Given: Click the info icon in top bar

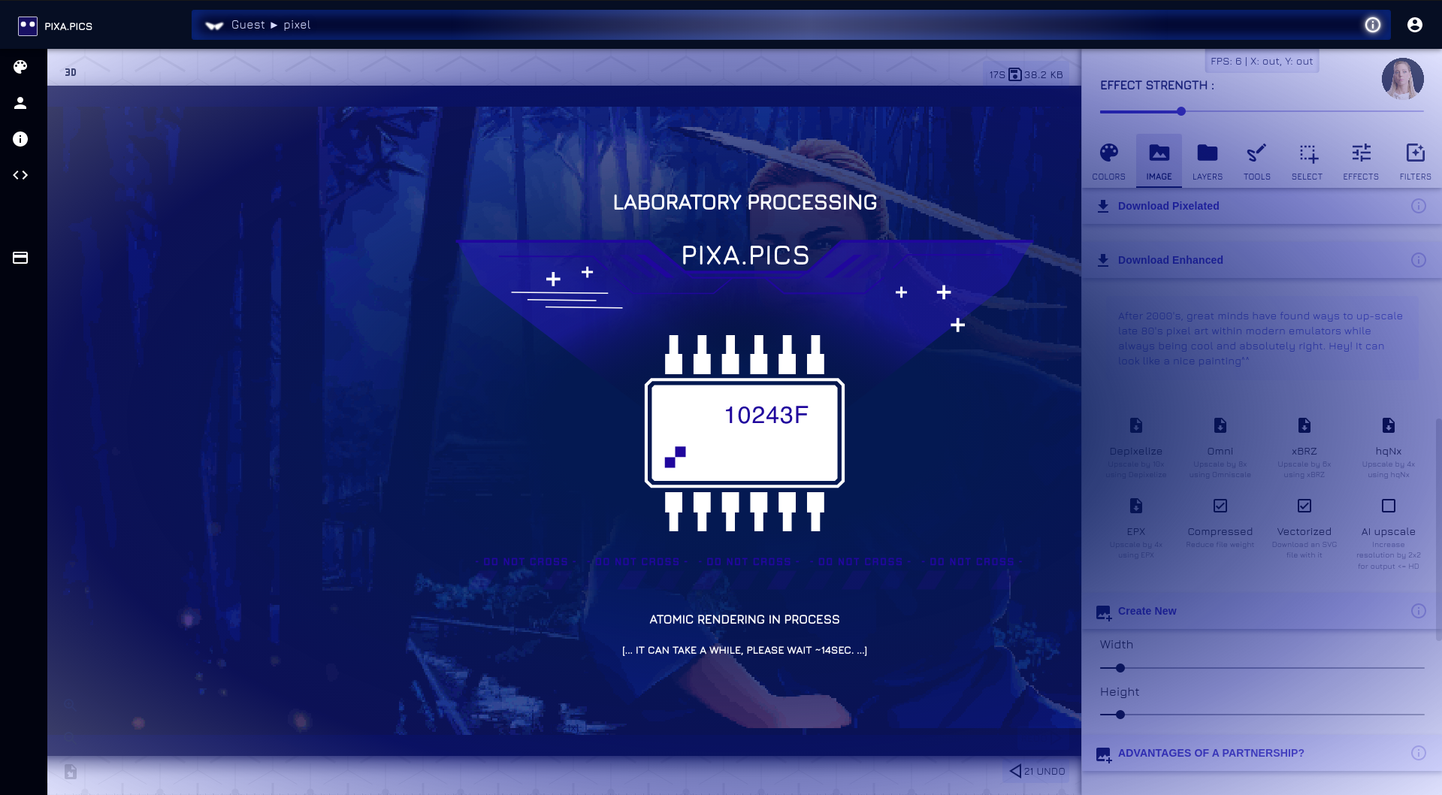Looking at the screenshot, I should [x=1373, y=25].
